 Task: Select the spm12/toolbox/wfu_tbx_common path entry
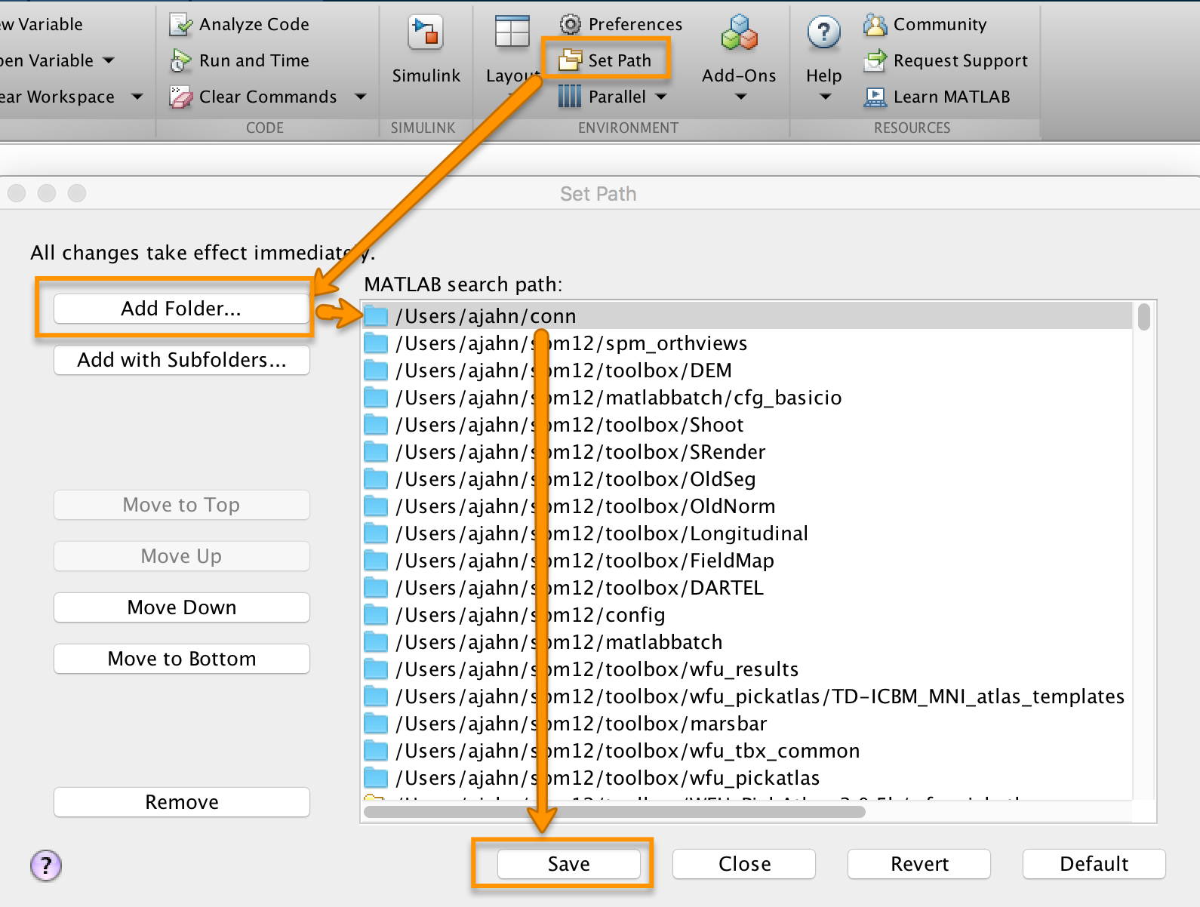747,751
